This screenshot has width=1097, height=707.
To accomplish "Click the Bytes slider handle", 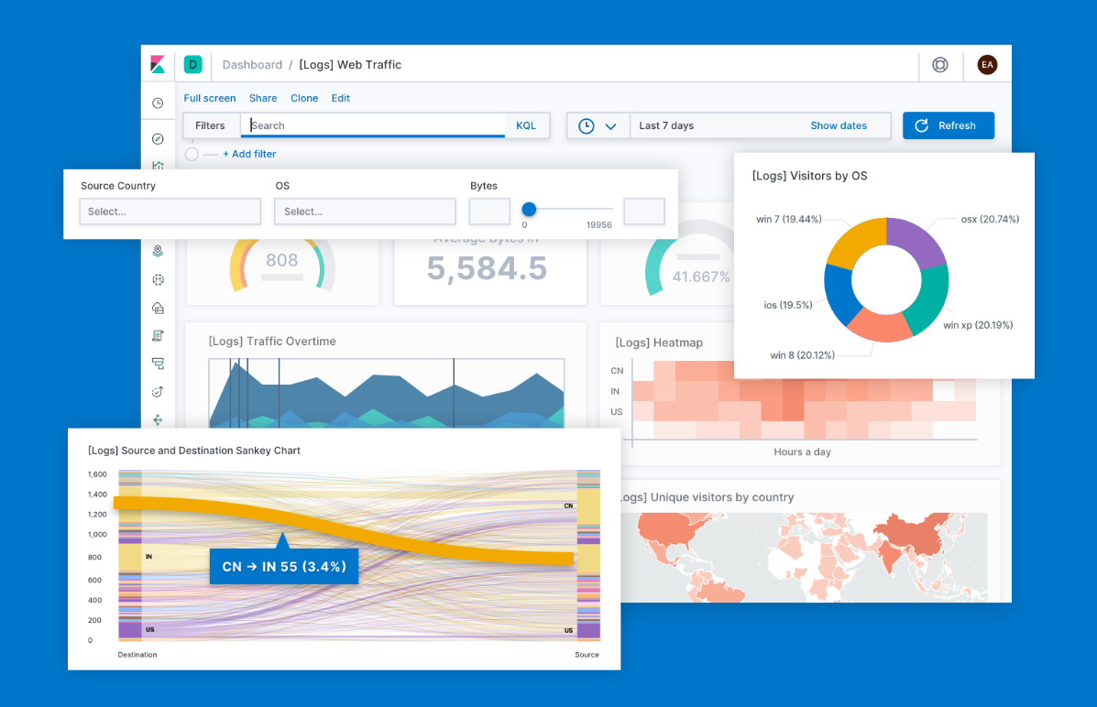I will coord(529,209).
